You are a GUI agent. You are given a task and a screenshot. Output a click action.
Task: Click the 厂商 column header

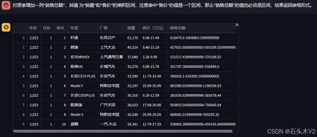[112, 28]
